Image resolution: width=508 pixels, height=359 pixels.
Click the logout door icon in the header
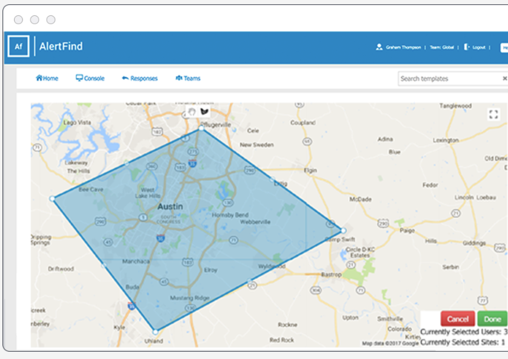click(x=466, y=47)
